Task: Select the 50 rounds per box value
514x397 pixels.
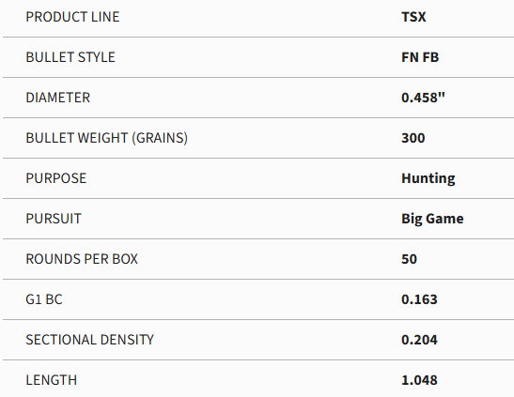Action: (409, 259)
